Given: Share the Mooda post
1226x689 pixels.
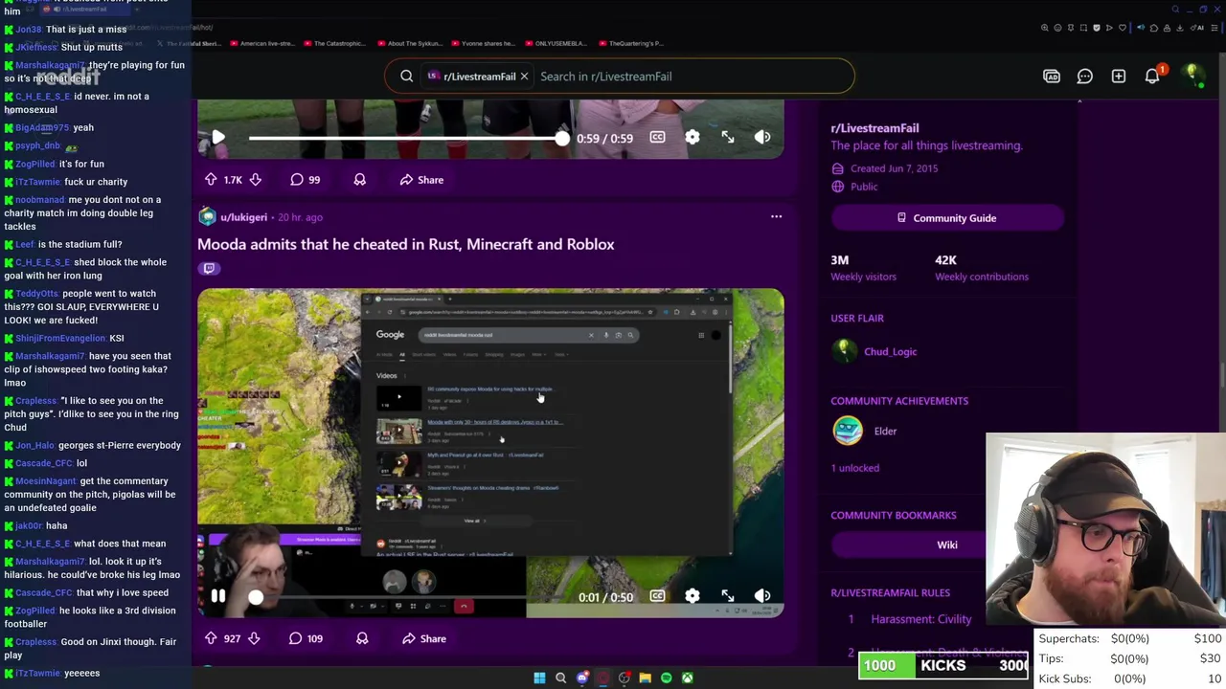Looking at the screenshot, I should pyautogui.click(x=424, y=638).
